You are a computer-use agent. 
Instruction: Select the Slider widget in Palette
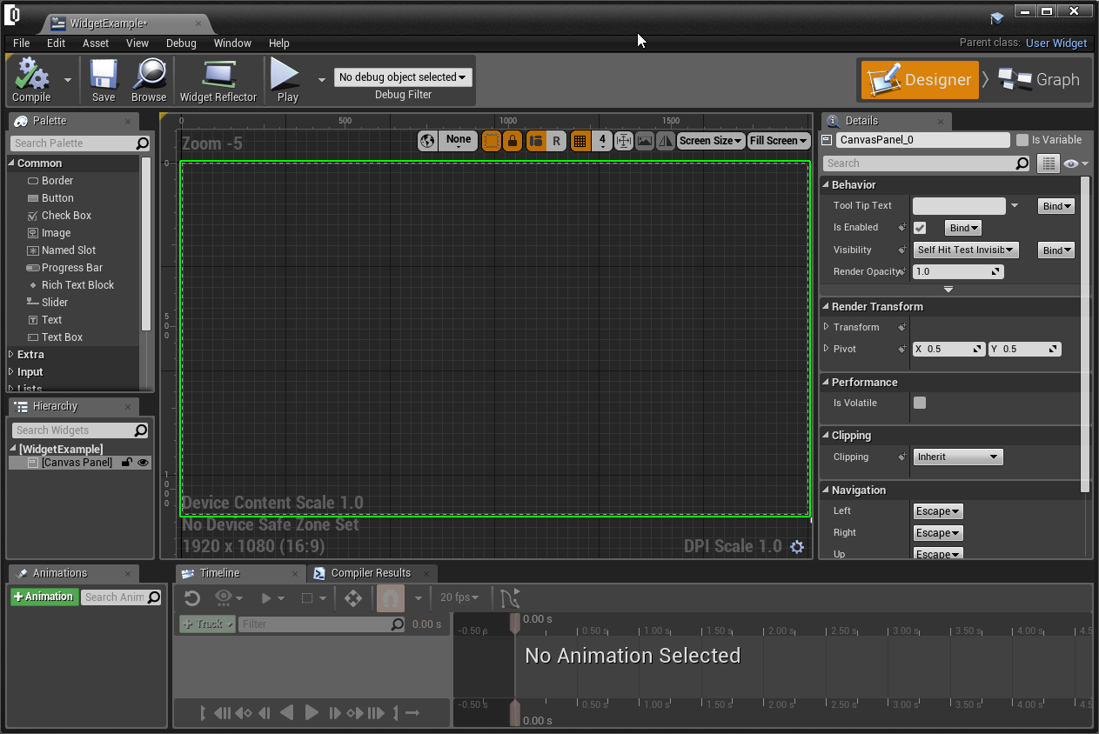pyautogui.click(x=54, y=303)
